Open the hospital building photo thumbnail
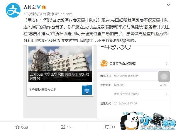The image size is (176, 131). pos(60,64)
